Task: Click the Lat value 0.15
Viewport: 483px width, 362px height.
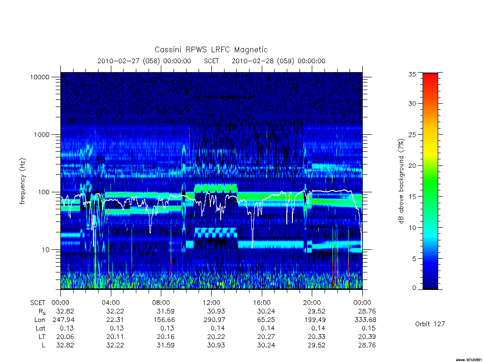Action: coord(369,329)
